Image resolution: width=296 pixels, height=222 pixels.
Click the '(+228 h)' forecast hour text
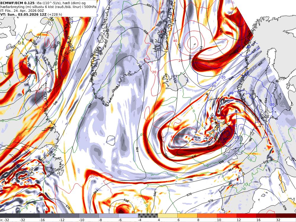(55, 14)
